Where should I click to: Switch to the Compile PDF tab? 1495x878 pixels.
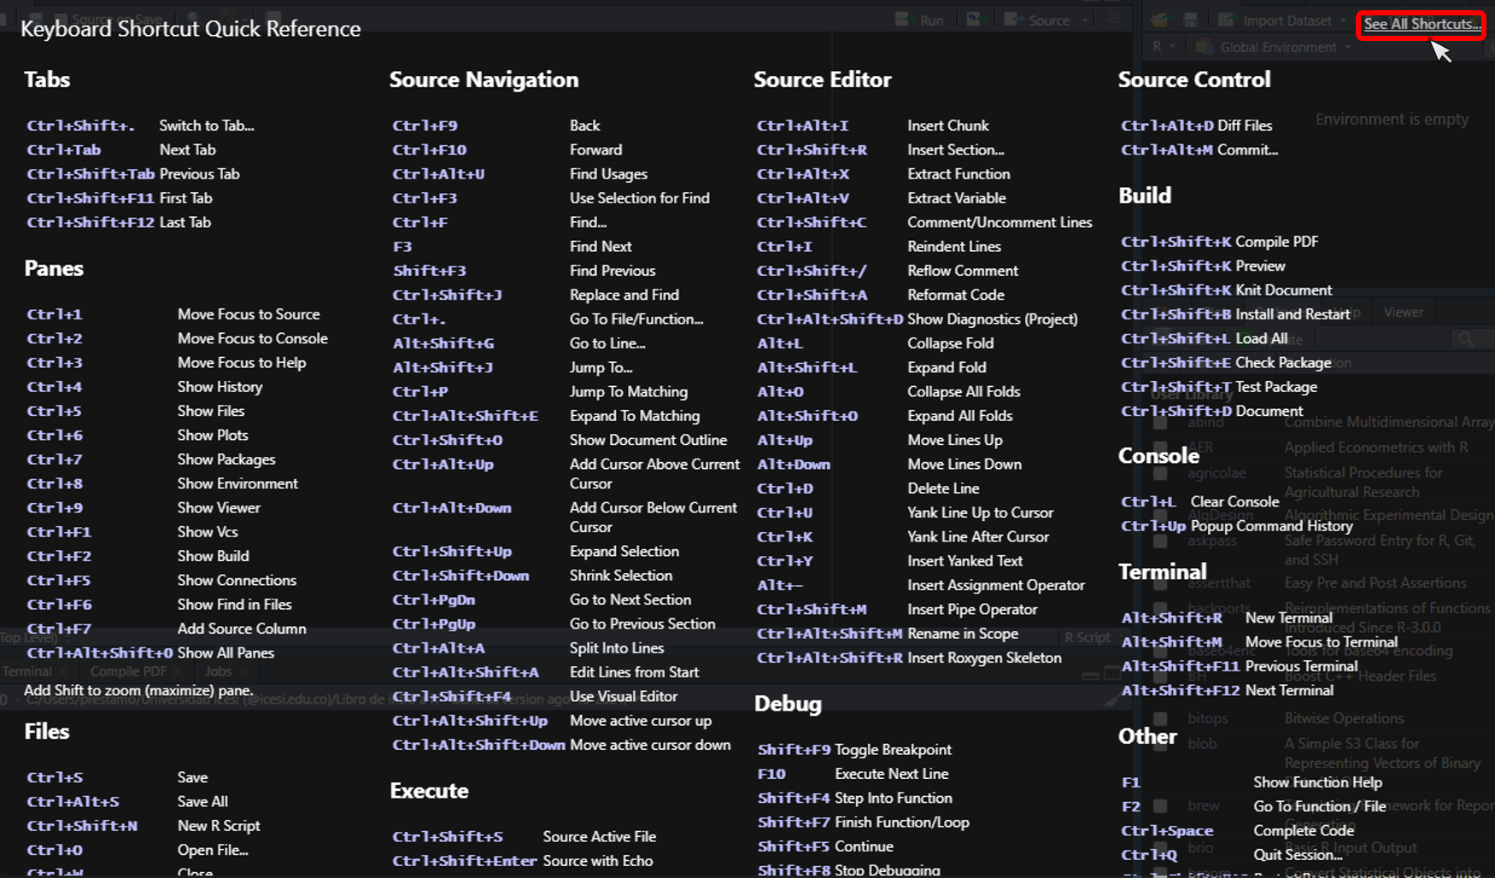point(128,671)
